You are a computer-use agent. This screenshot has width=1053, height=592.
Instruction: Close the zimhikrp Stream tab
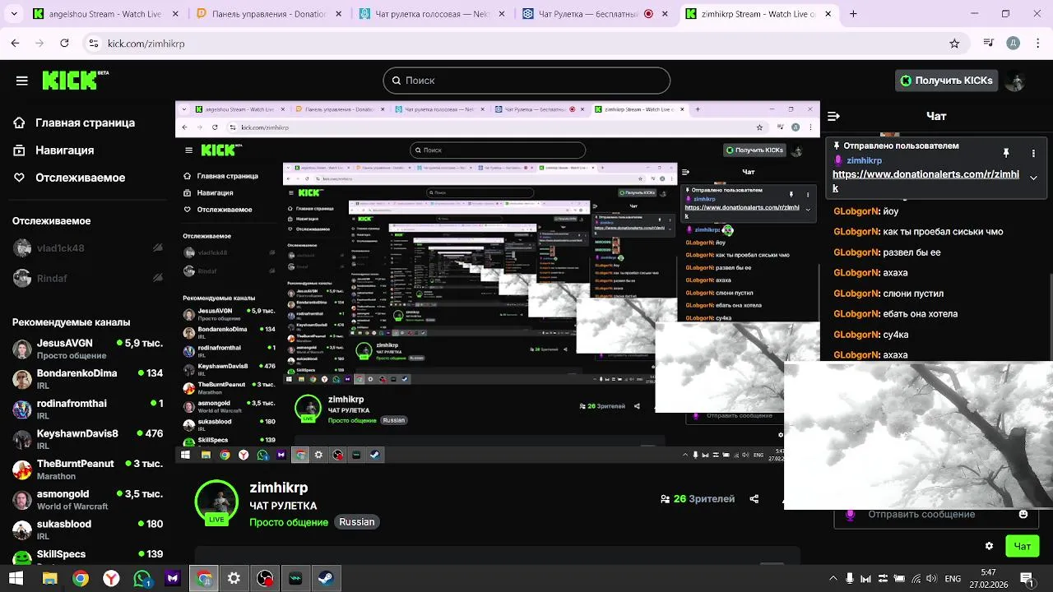click(828, 14)
